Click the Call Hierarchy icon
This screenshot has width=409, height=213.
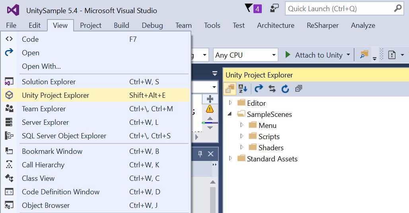tap(9, 165)
